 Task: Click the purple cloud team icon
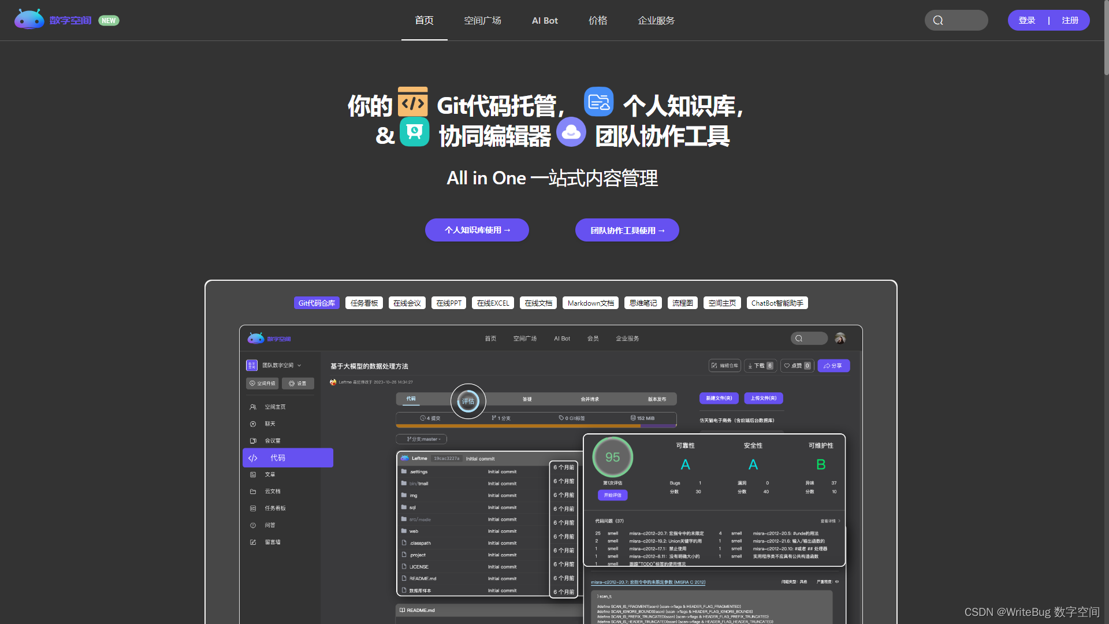point(571,132)
